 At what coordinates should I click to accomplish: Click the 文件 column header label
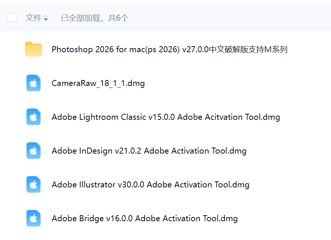point(34,18)
